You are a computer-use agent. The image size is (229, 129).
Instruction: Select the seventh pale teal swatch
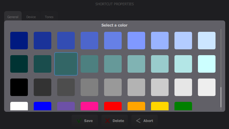pyautogui.click(x=160, y=64)
